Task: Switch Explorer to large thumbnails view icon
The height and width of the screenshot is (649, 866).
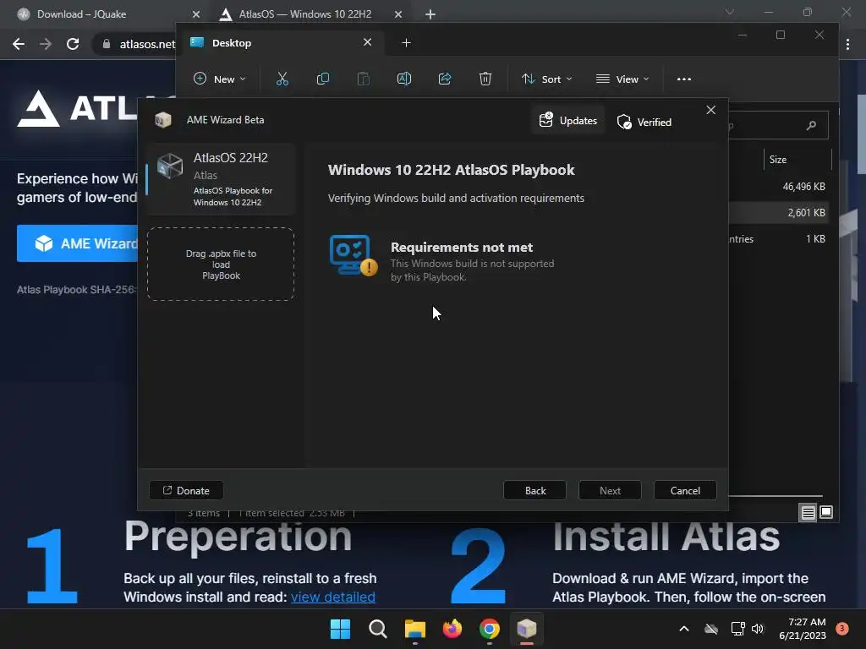Action: point(826,513)
